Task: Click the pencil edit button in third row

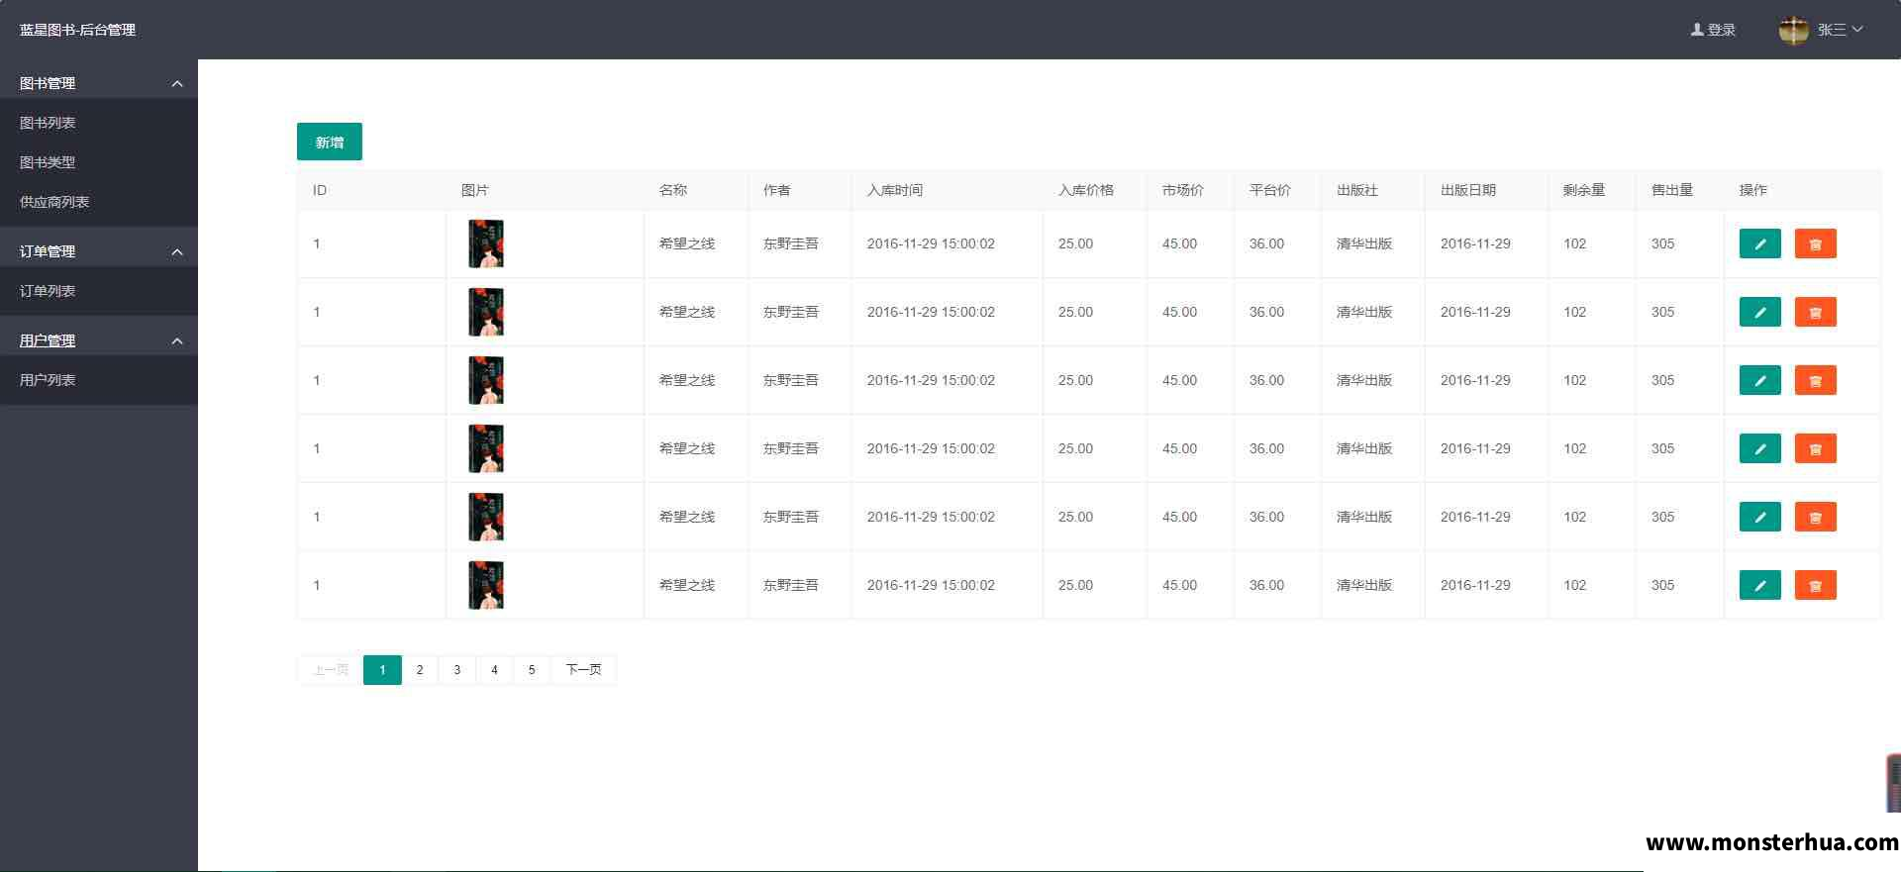Action: 1759,380
